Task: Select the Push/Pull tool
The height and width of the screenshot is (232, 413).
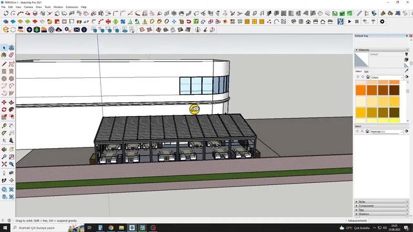Action: pos(12,102)
